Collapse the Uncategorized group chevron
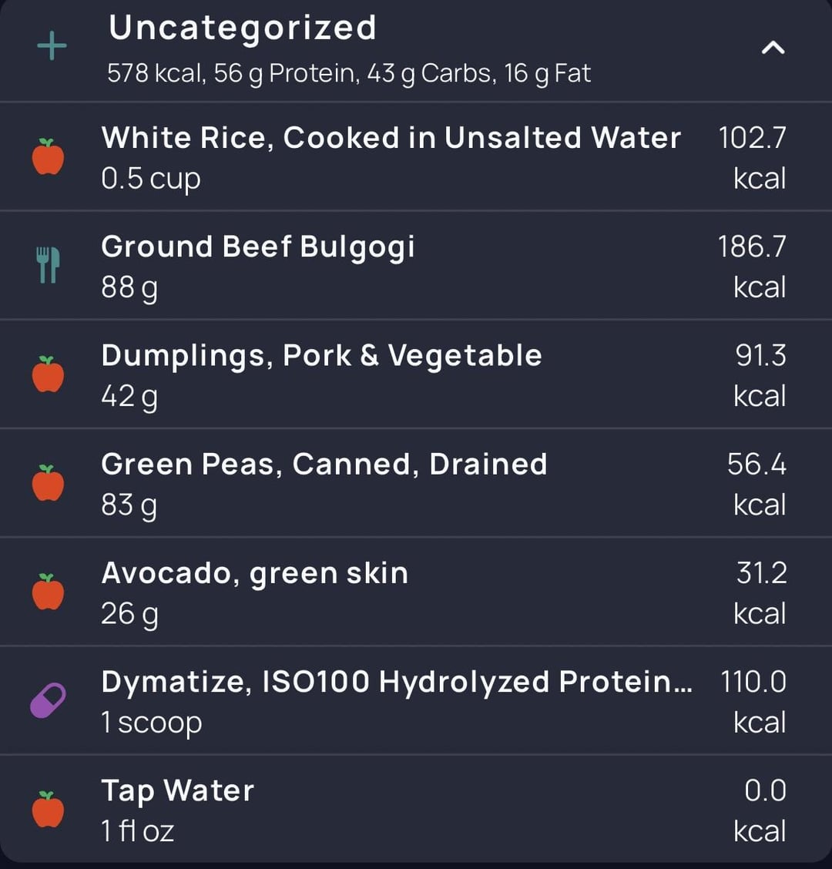The height and width of the screenshot is (869, 832). click(773, 48)
